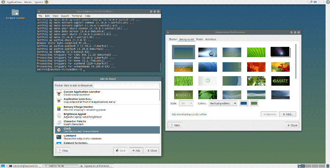This screenshot has width=330, height=168.
Task: Select the Command applet icon
Action: pos(59,137)
